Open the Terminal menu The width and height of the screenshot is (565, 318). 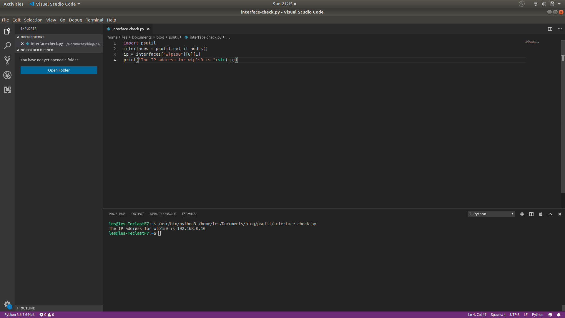pos(94,20)
